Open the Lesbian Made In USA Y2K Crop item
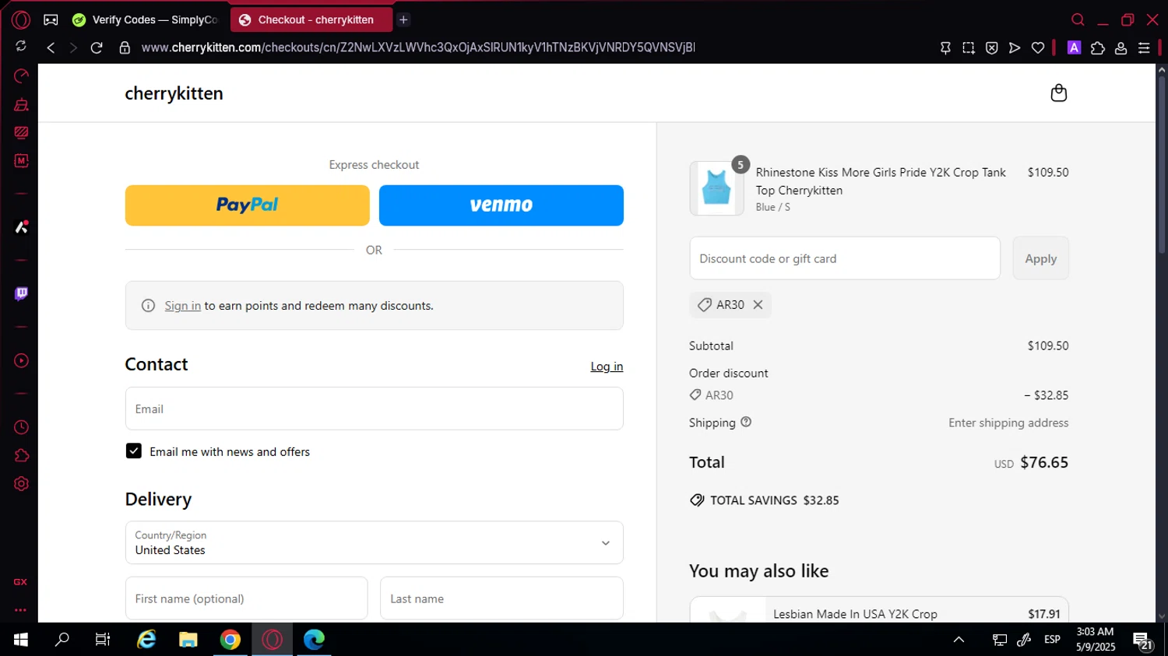Viewport: 1168px width, 656px height. [855, 614]
